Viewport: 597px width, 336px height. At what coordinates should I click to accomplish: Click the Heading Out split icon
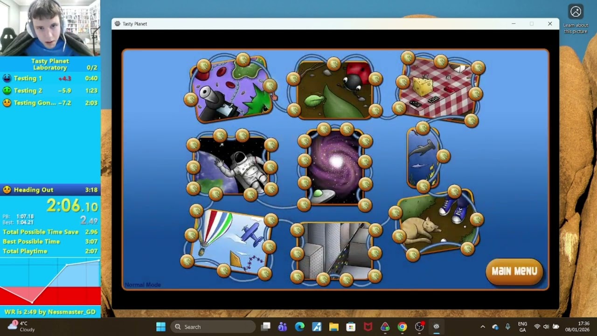(7, 189)
